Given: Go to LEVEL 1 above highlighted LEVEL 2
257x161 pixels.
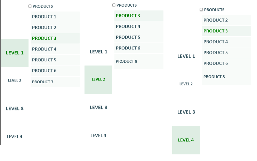Looking at the screenshot, I should (98, 52).
